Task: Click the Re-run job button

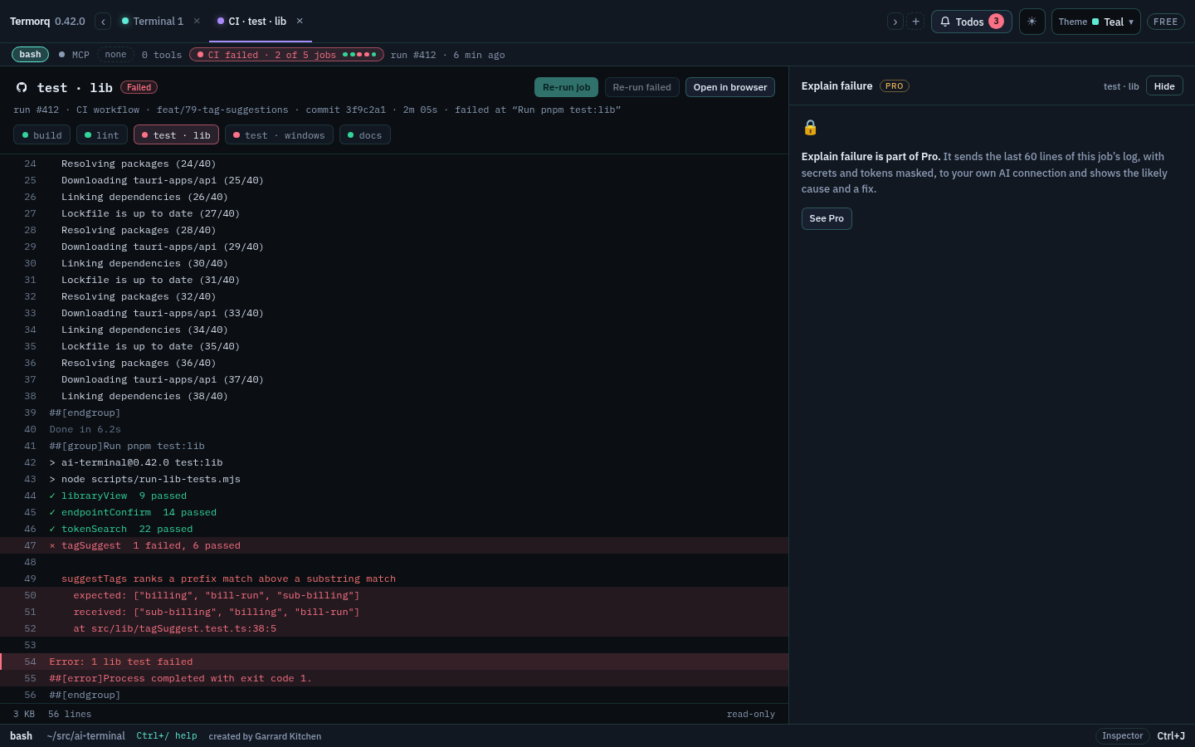Action: [566, 87]
